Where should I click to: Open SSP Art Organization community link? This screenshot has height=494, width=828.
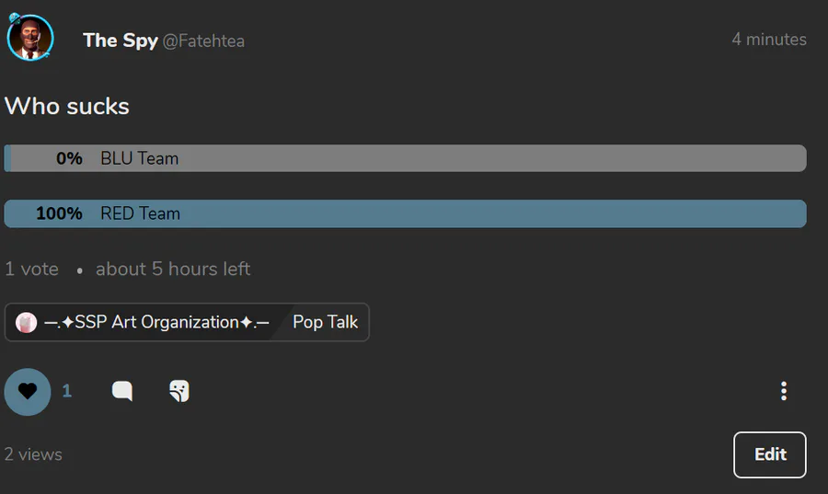pos(156,322)
